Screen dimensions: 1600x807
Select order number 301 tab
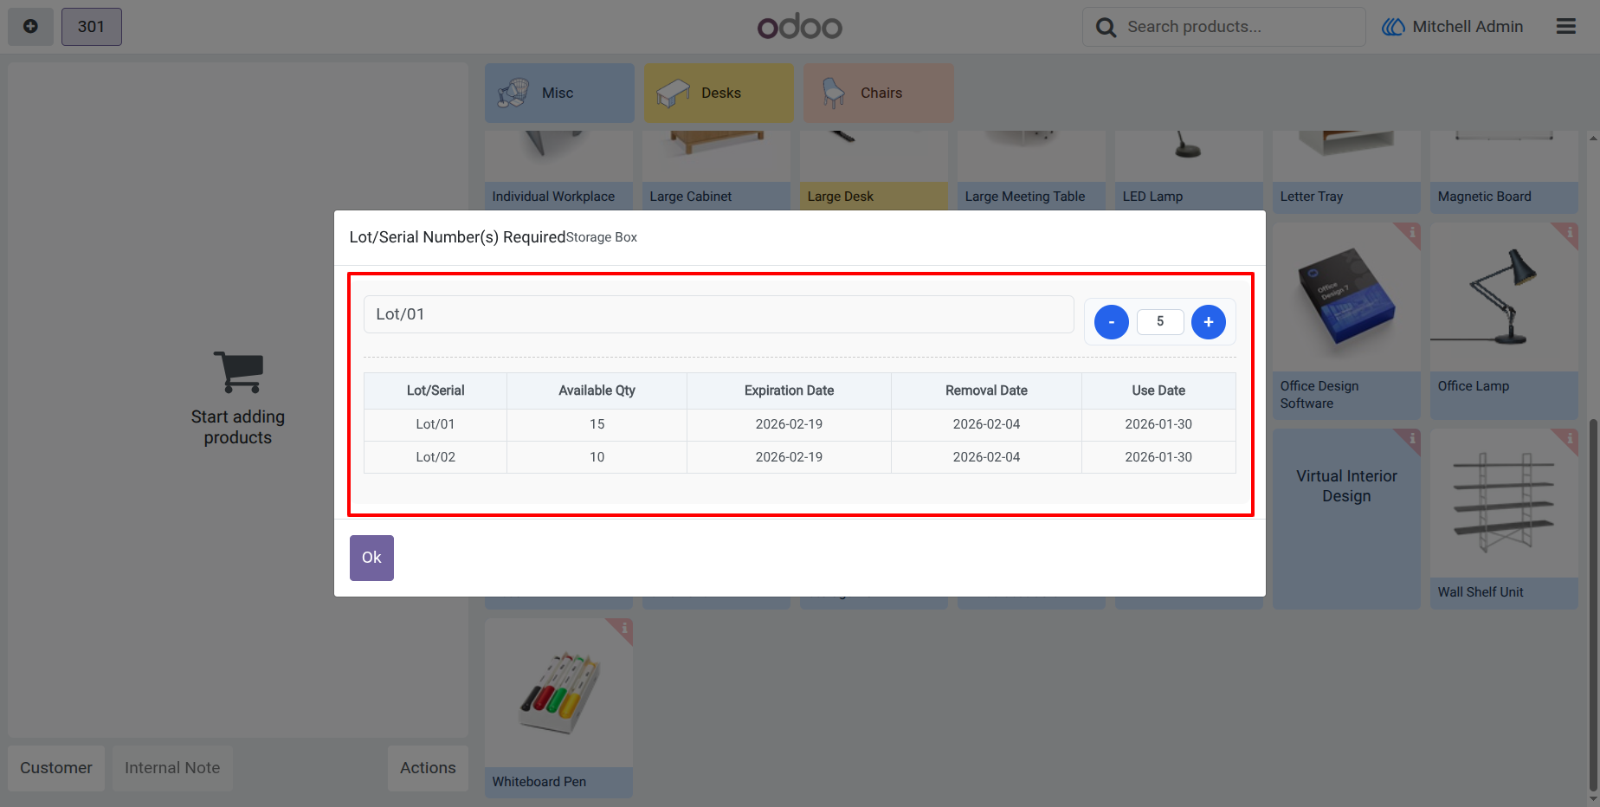click(91, 27)
